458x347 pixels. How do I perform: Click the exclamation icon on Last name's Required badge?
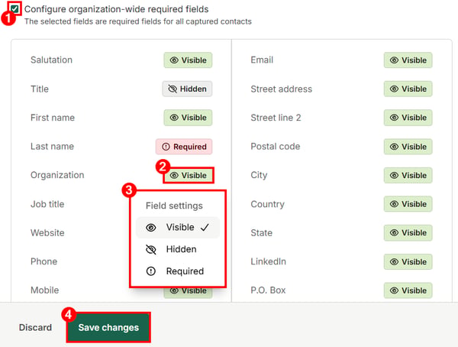(x=166, y=147)
